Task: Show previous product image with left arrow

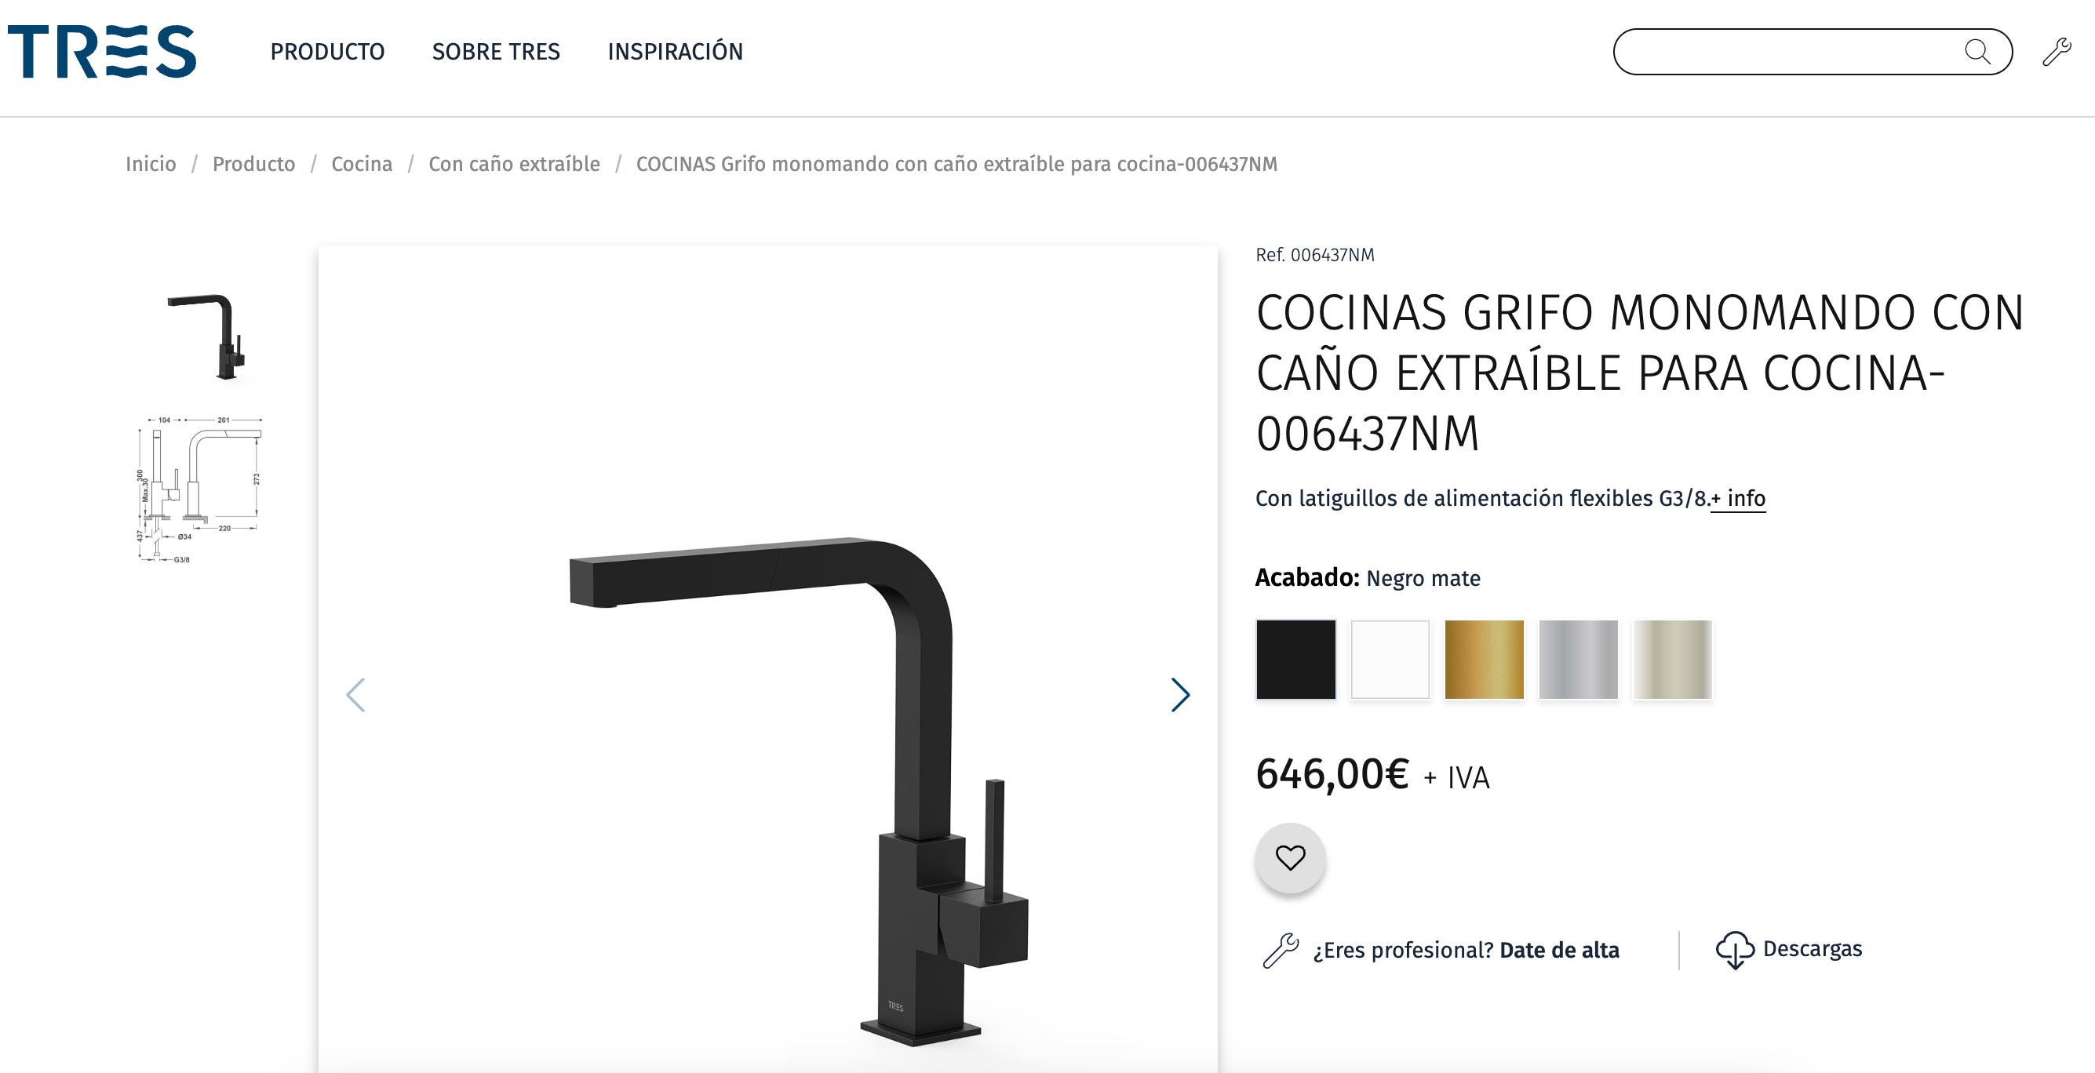Action: pos(355,695)
